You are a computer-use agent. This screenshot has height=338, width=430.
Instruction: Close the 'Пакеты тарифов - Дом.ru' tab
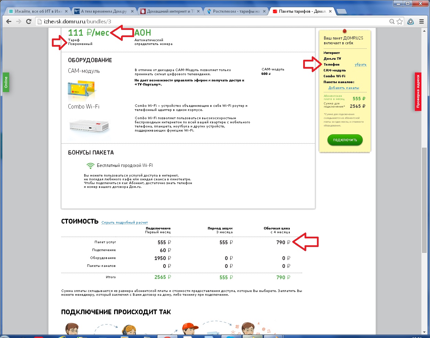pos(330,11)
